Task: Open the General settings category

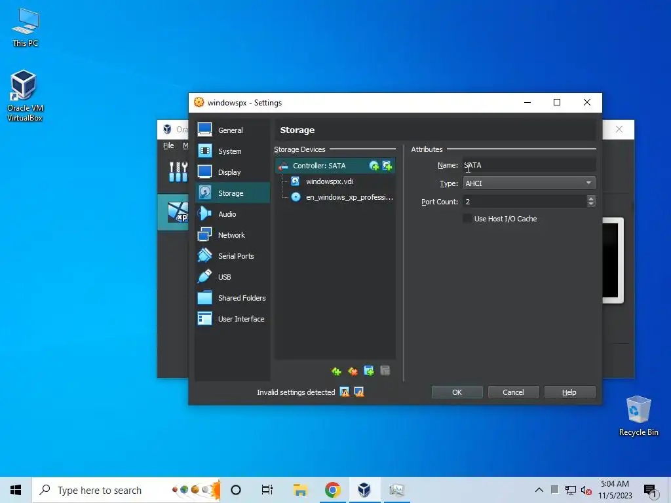Action: pyautogui.click(x=233, y=130)
